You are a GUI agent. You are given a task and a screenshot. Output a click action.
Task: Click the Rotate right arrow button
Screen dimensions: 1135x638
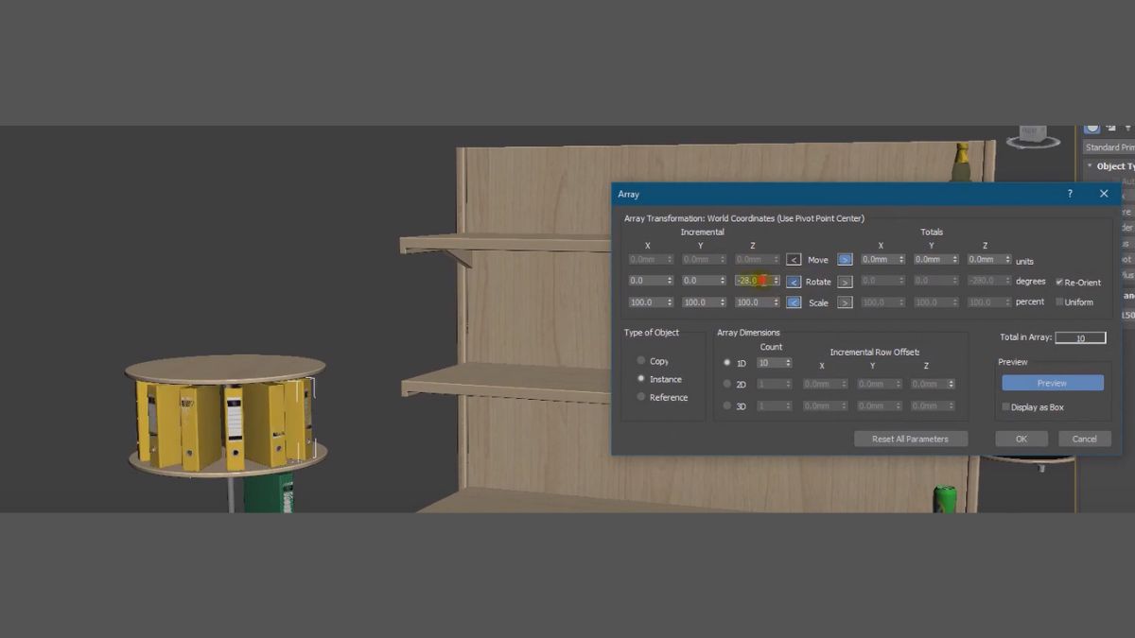845,281
